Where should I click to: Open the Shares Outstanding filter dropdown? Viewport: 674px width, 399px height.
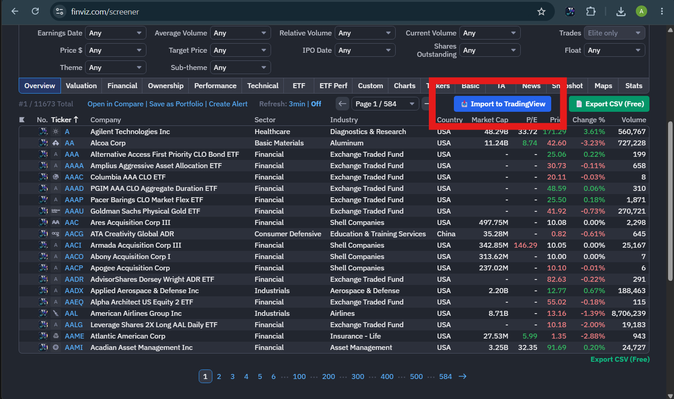click(x=490, y=50)
